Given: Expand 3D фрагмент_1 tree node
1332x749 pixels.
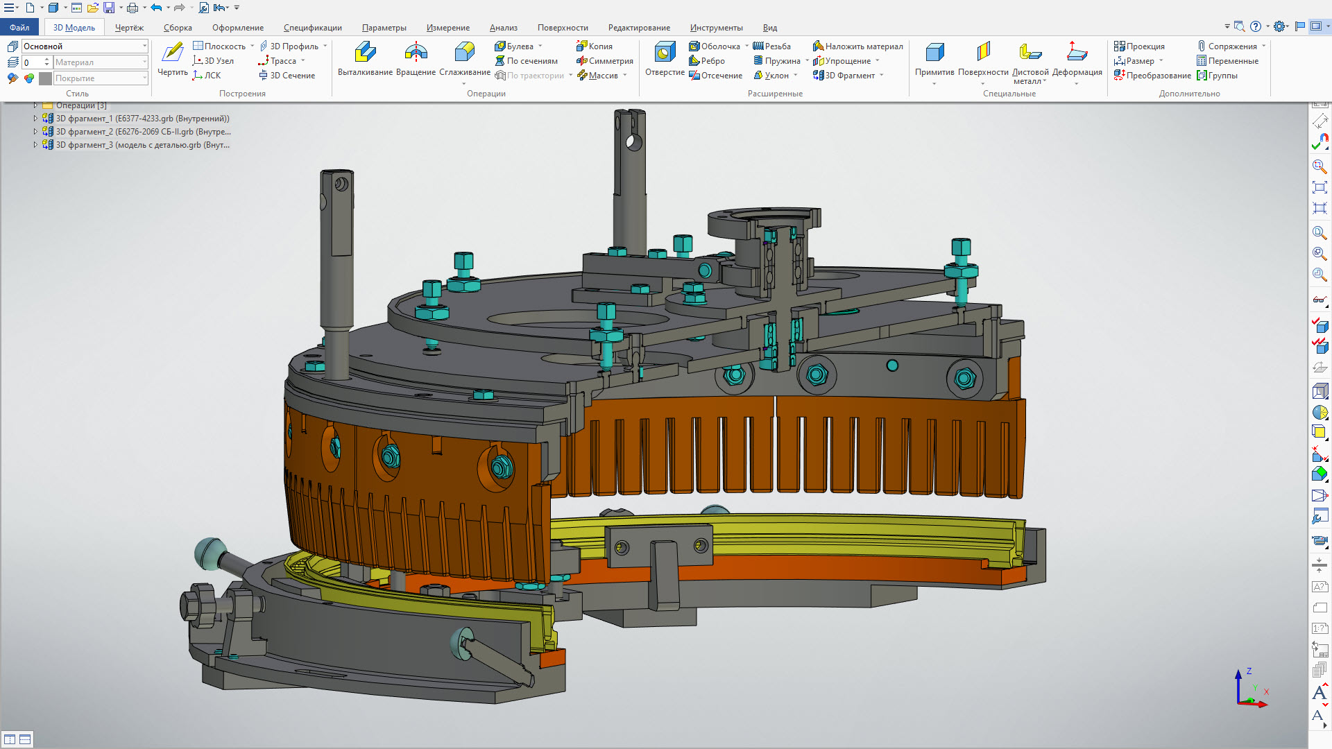Looking at the screenshot, I should 35,119.
